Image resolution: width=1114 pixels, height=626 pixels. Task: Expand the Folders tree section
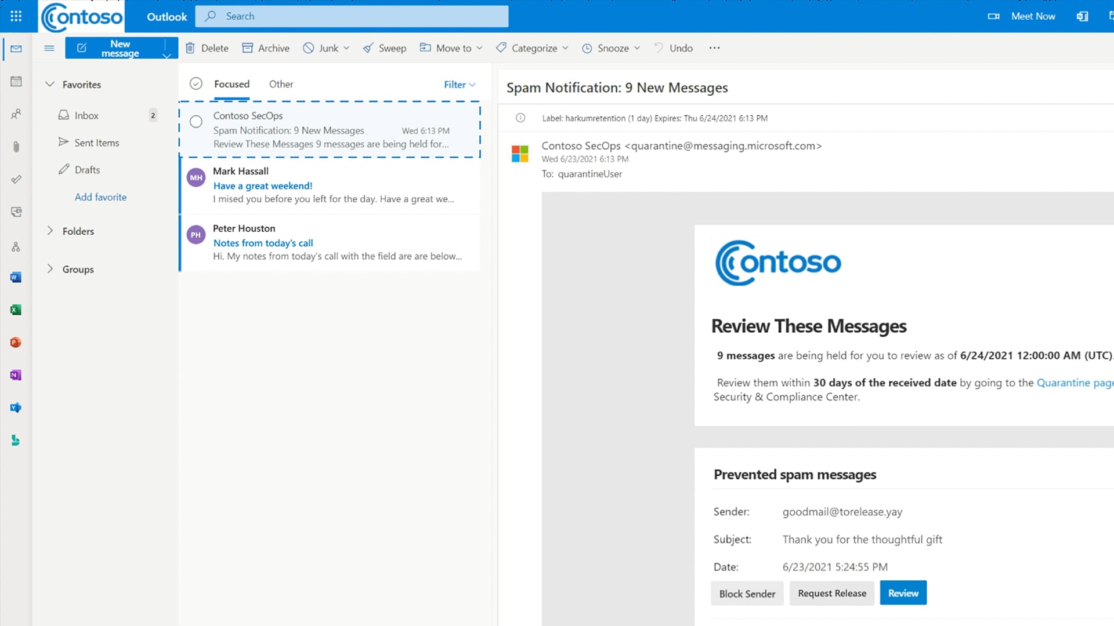50,231
